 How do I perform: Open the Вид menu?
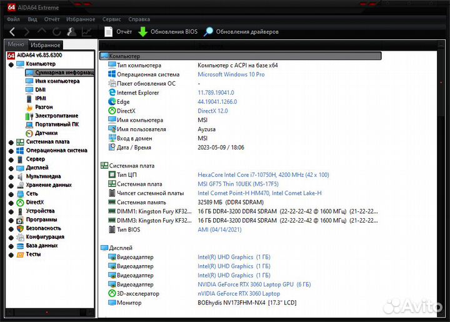tap(32, 19)
